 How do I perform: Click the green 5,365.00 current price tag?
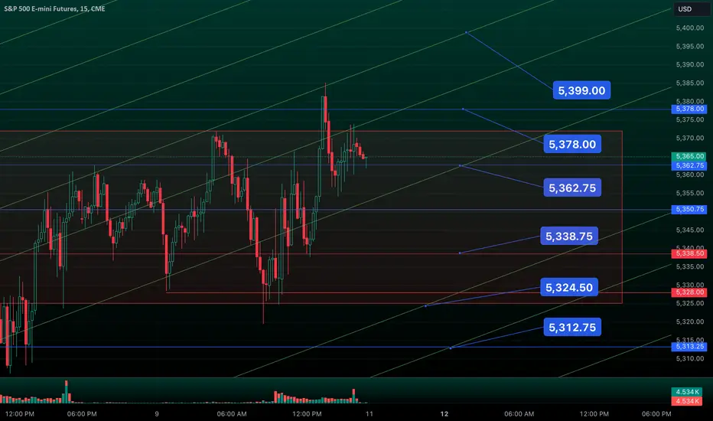coord(689,157)
